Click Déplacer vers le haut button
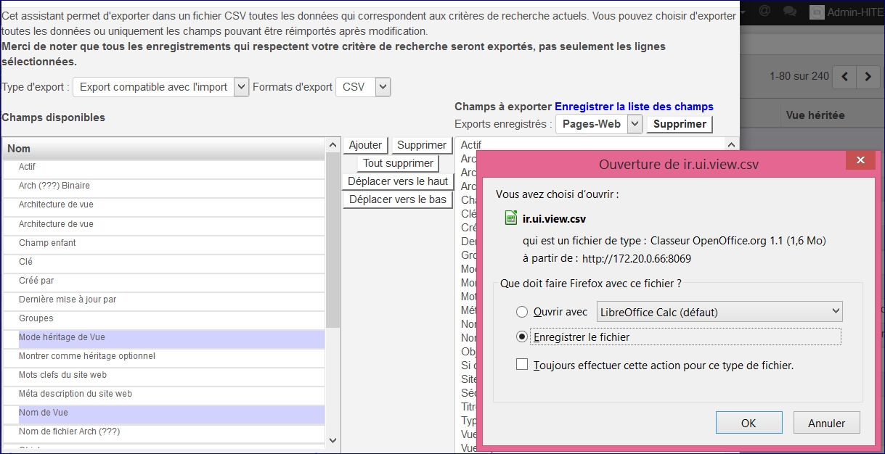 398,181
